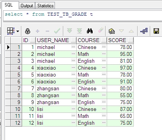Click the next record down triangle
The width and height of the screenshot is (162, 140).
click(121, 31)
